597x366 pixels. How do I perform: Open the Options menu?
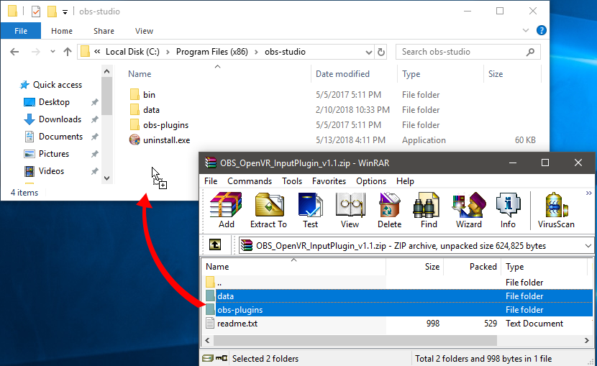coord(371,181)
